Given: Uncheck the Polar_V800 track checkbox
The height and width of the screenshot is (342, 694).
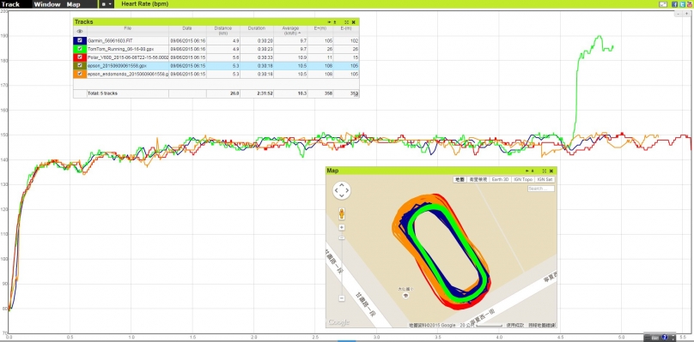Looking at the screenshot, I should [x=80, y=57].
